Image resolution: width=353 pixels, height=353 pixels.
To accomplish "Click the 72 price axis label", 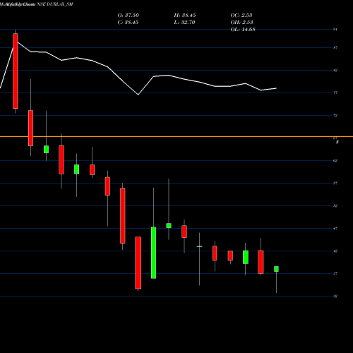I will [335, 115].
